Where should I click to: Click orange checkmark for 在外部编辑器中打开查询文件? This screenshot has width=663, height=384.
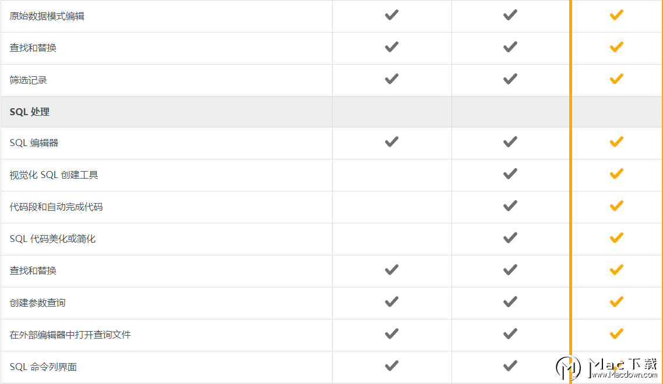tap(616, 334)
